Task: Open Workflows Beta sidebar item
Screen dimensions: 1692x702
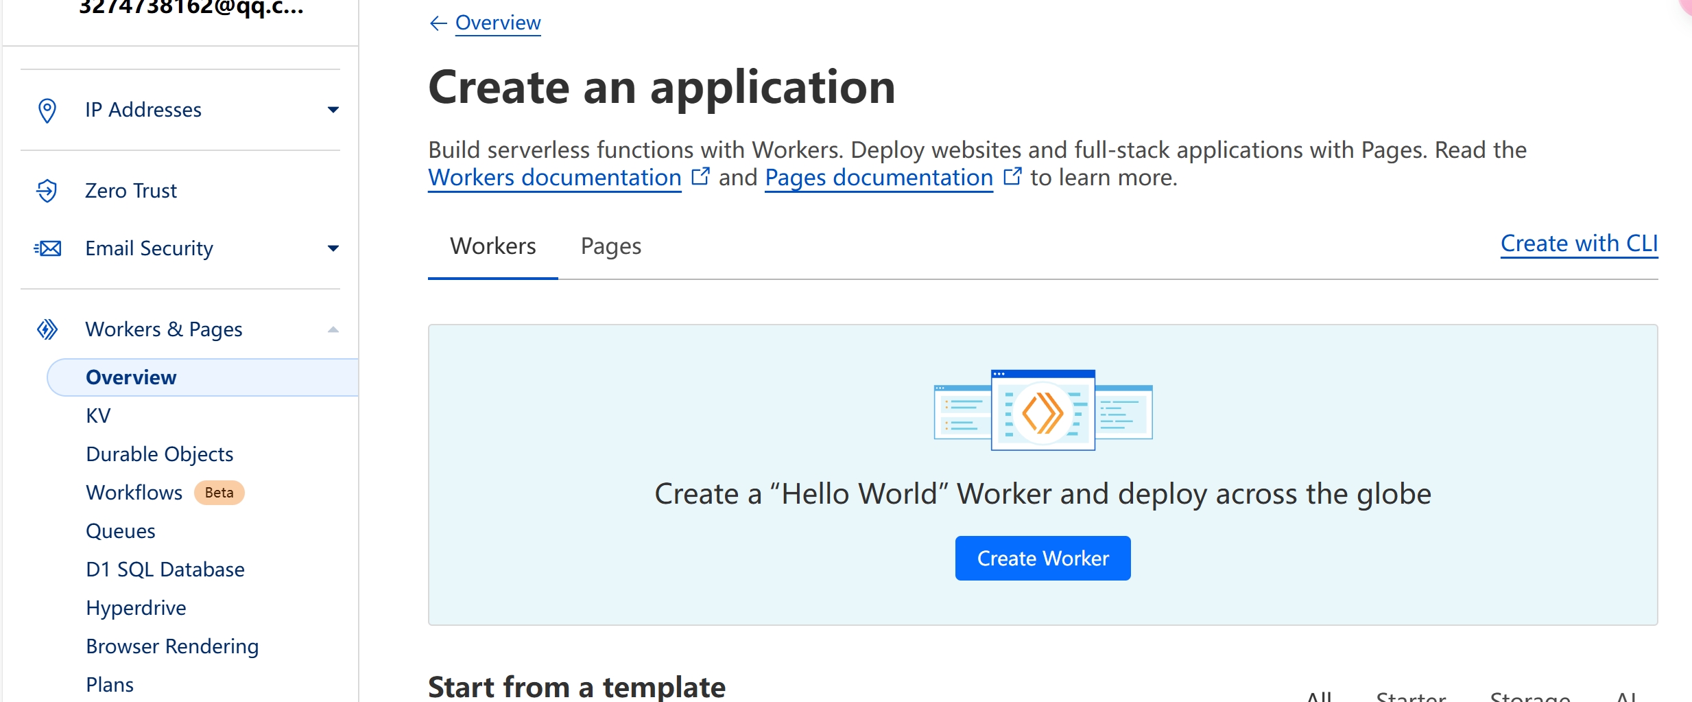Action: tap(134, 493)
